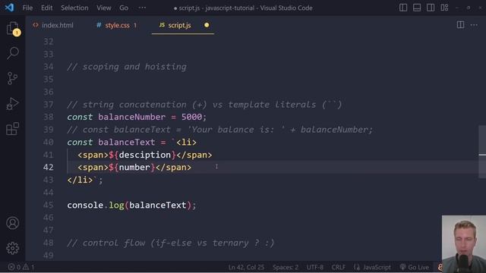Open errors and warnings in status bar
The width and height of the screenshot is (486, 273).
click(x=21, y=267)
